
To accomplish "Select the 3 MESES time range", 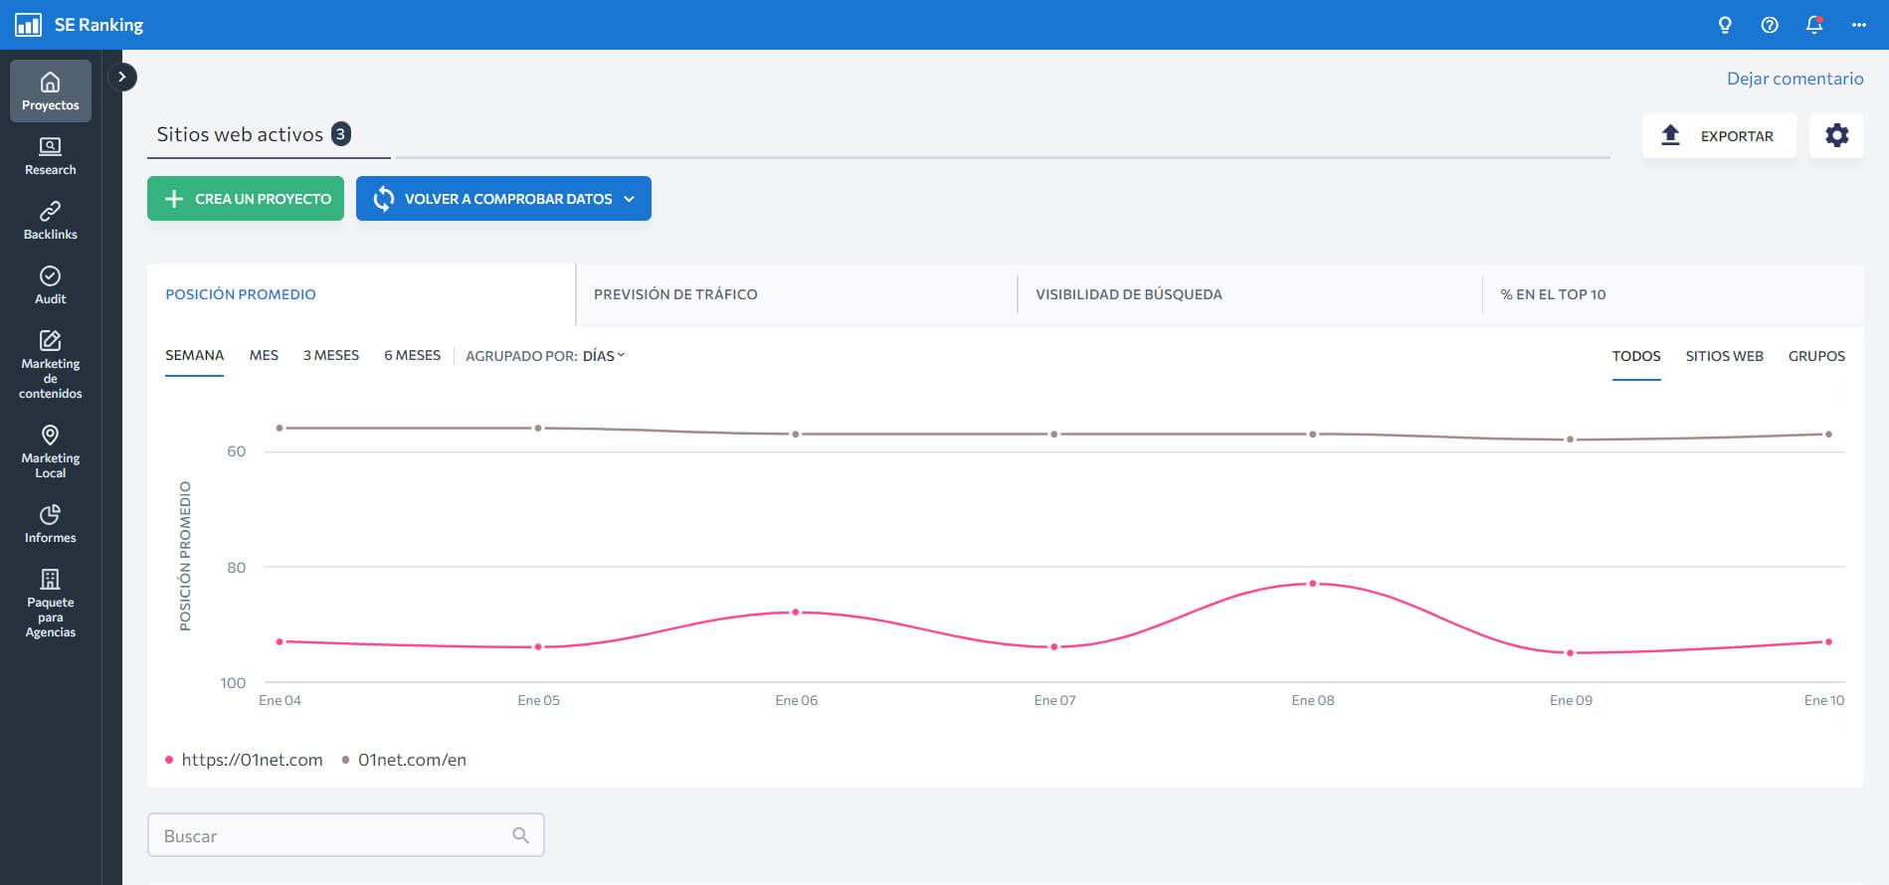I will [x=331, y=355].
